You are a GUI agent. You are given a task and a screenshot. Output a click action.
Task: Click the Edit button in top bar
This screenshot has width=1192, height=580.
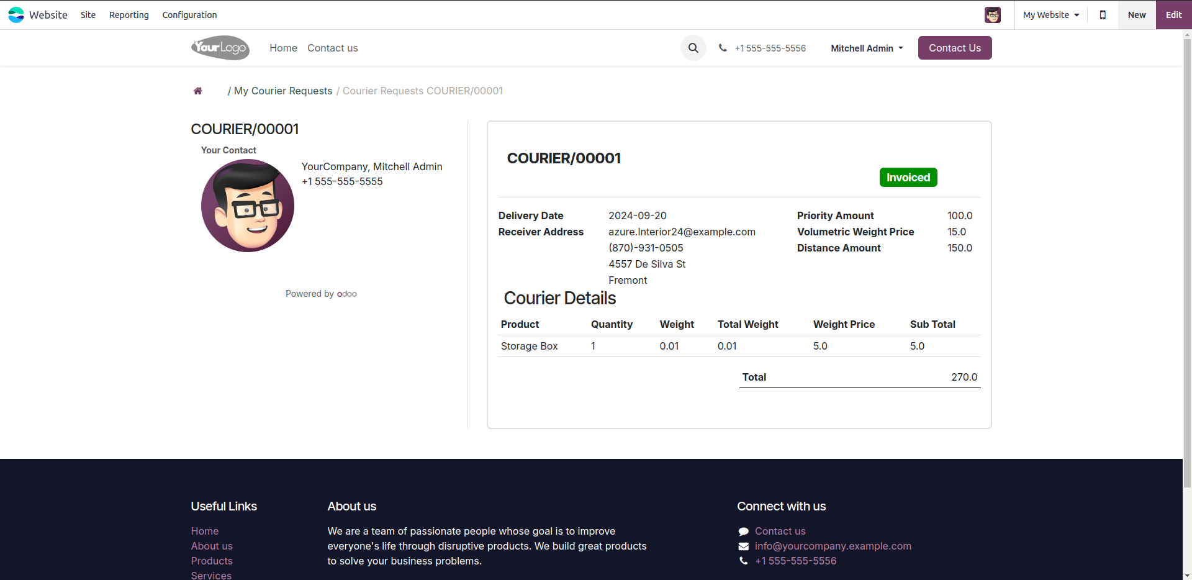tap(1173, 15)
